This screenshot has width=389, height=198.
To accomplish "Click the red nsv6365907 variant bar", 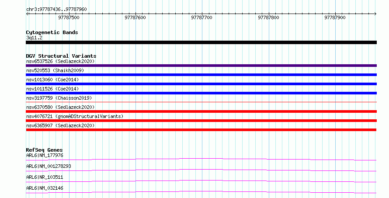I will [x=201, y=130].
